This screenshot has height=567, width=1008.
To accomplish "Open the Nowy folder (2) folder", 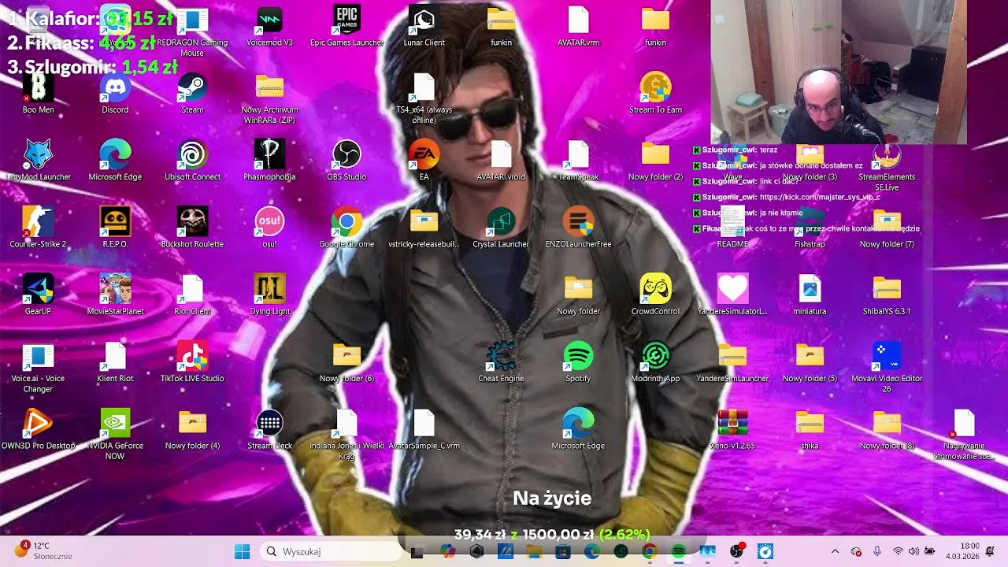I will (655, 161).
